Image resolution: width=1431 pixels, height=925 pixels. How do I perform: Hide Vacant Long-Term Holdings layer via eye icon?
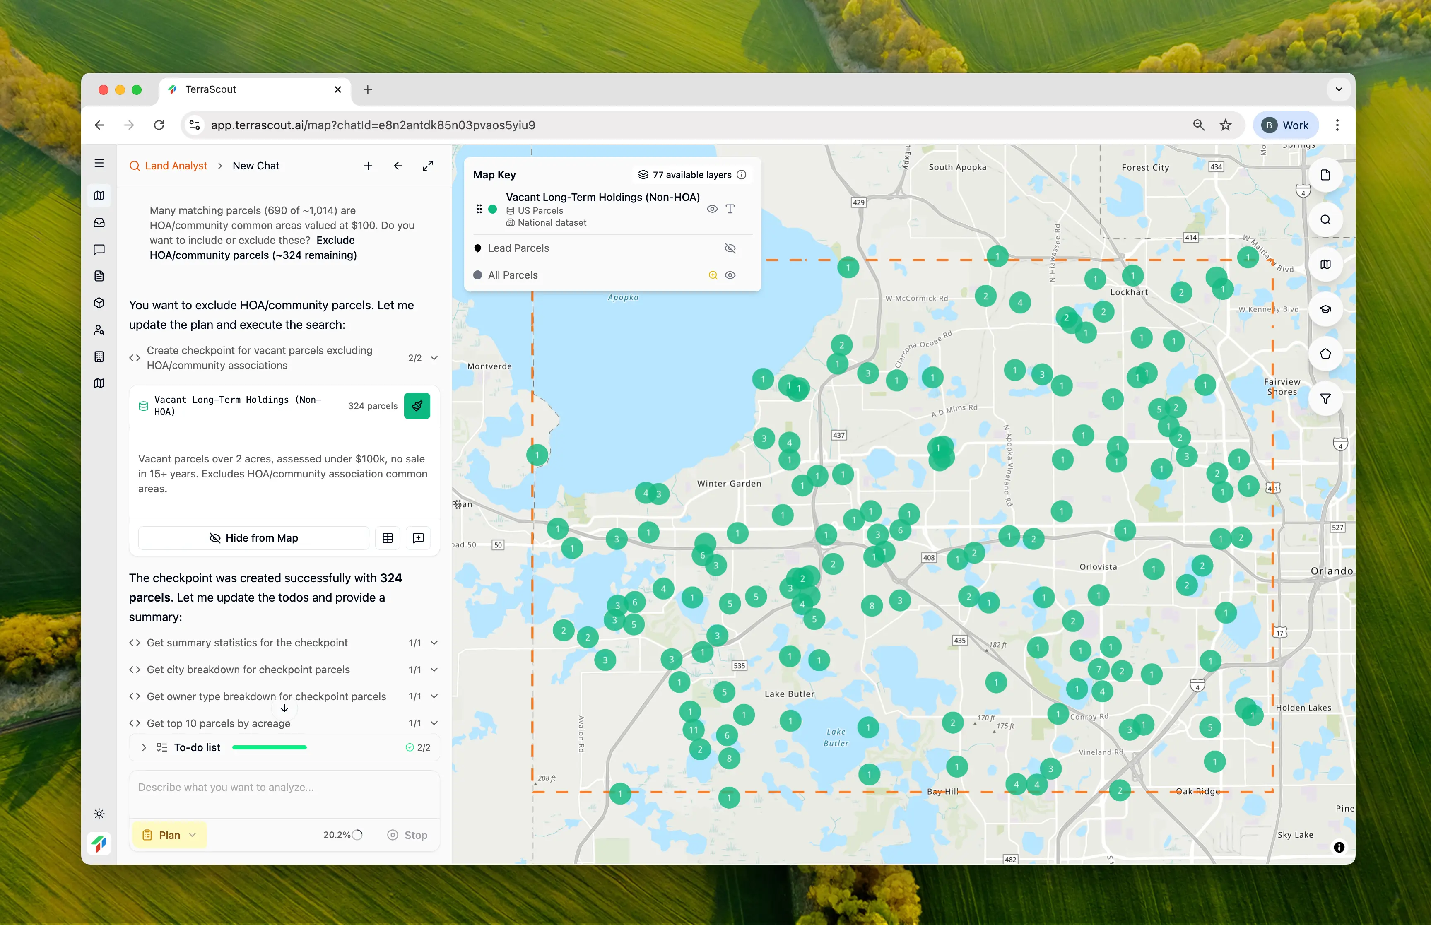pos(712,209)
